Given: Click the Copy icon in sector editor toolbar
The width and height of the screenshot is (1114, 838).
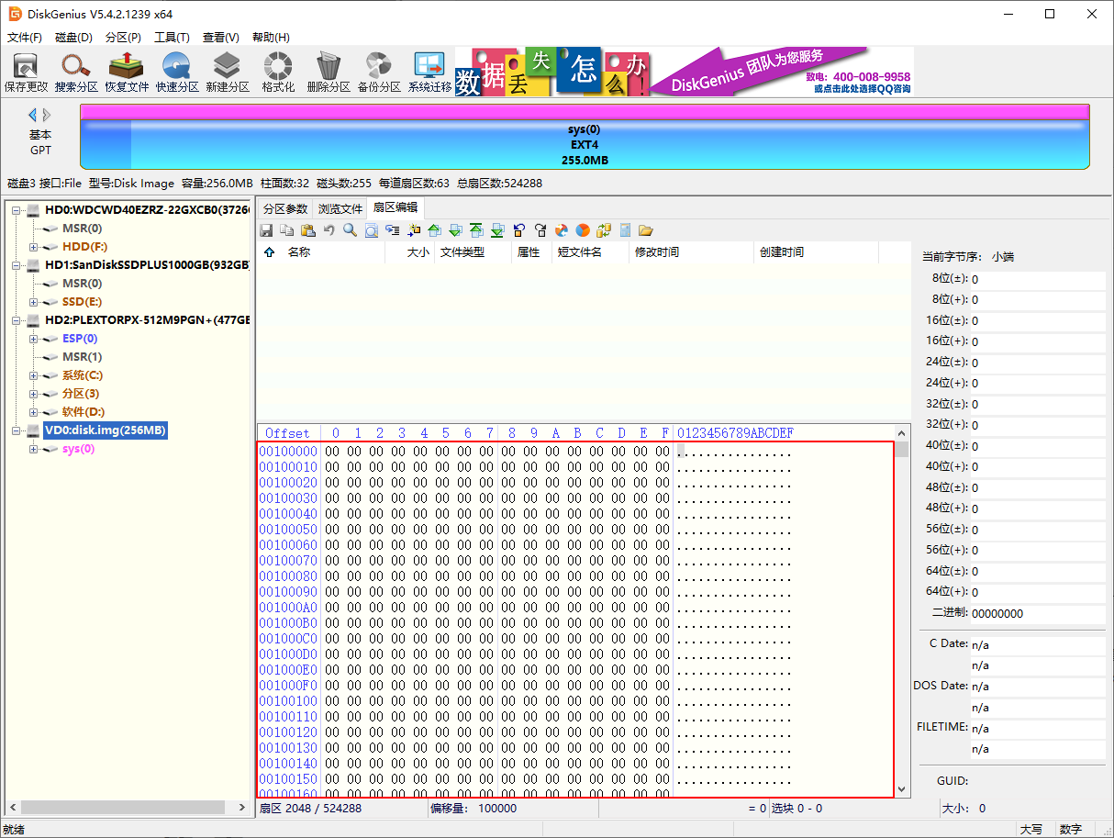Looking at the screenshot, I should (286, 230).
